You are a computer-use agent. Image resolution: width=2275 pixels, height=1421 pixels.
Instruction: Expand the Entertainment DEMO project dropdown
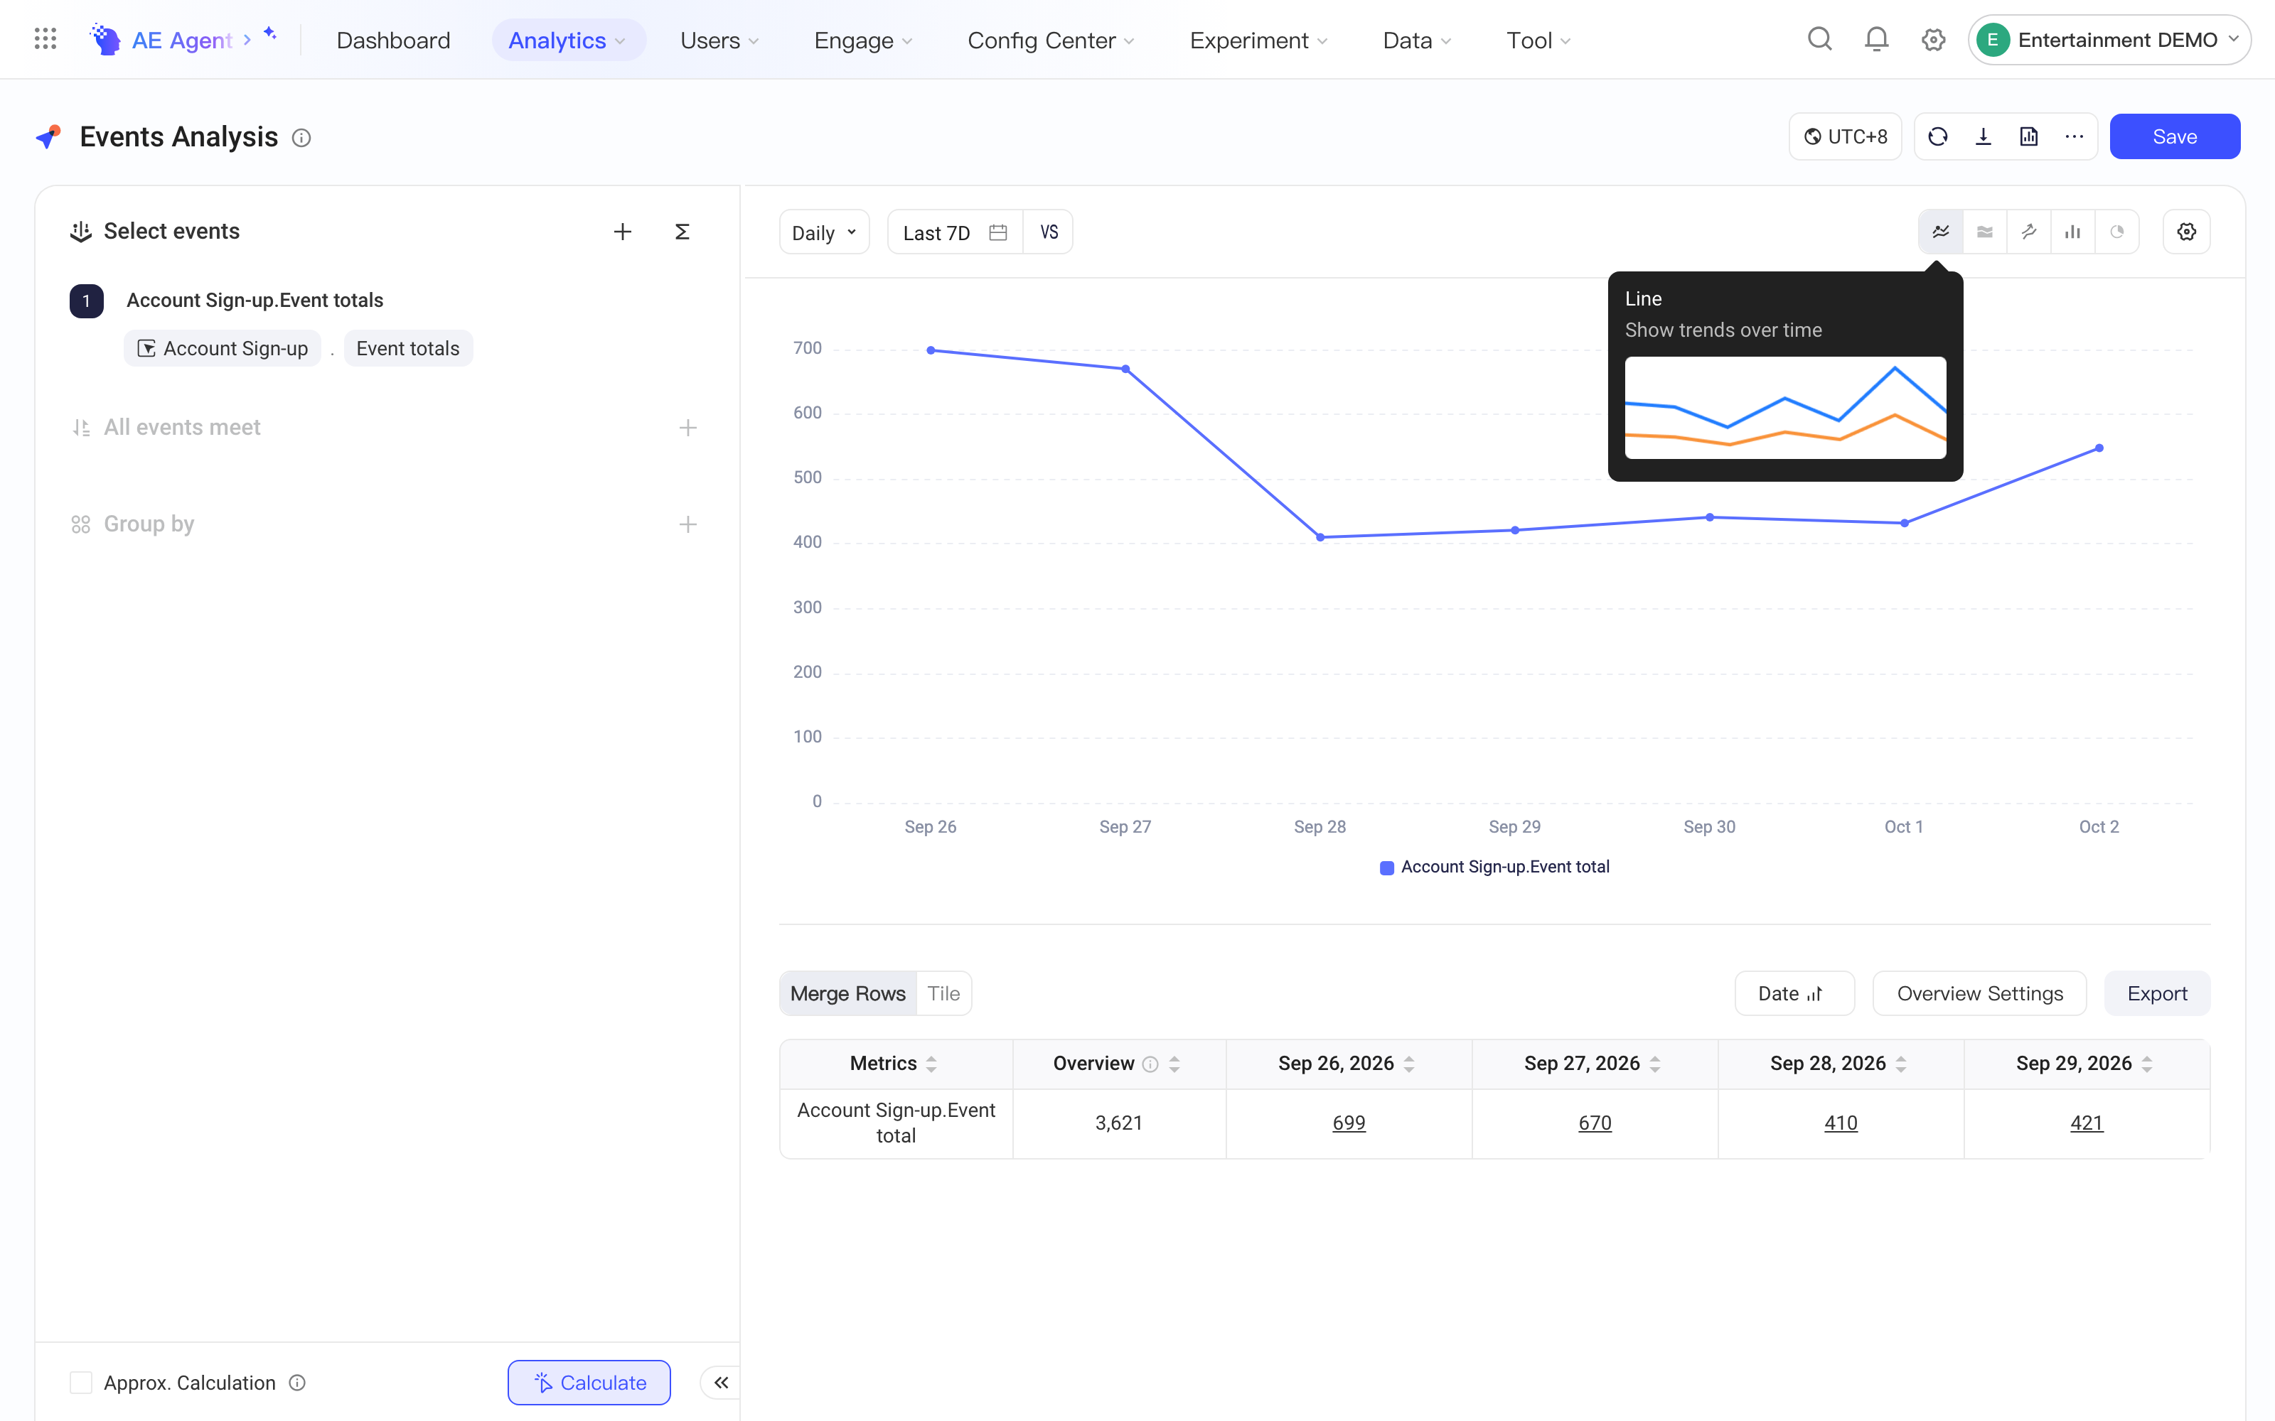(2109, 40)
